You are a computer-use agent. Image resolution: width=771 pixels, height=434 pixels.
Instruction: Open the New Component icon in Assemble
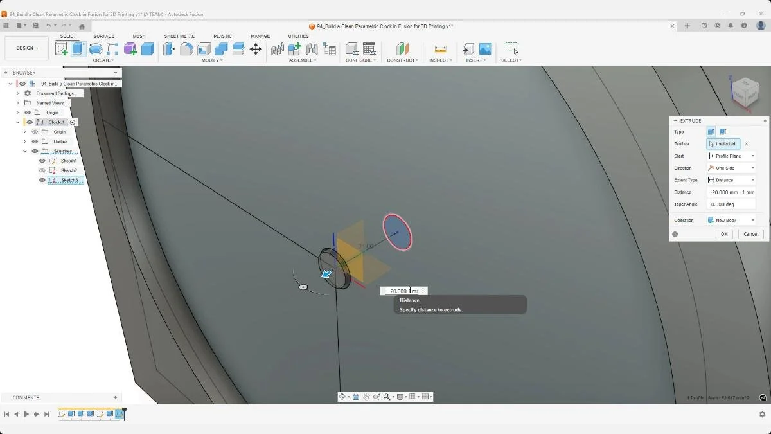[x=294, y=48]
